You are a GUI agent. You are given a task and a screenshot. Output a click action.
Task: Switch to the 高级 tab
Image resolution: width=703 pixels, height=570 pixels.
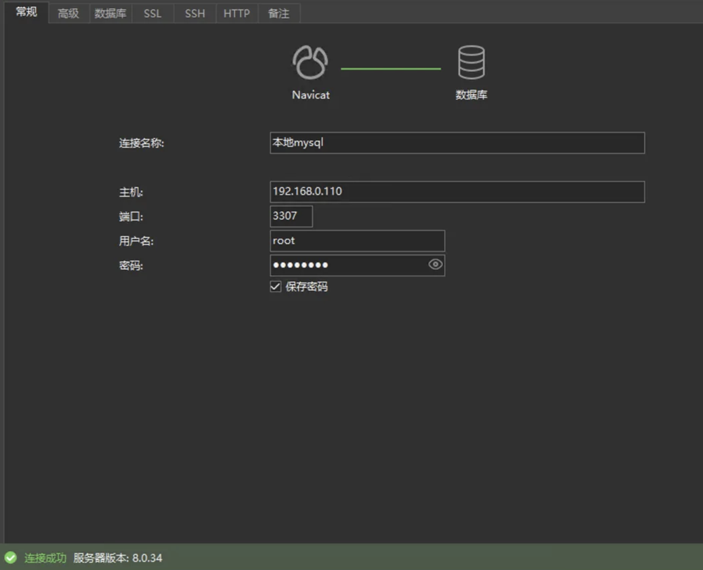pos(68,14)
